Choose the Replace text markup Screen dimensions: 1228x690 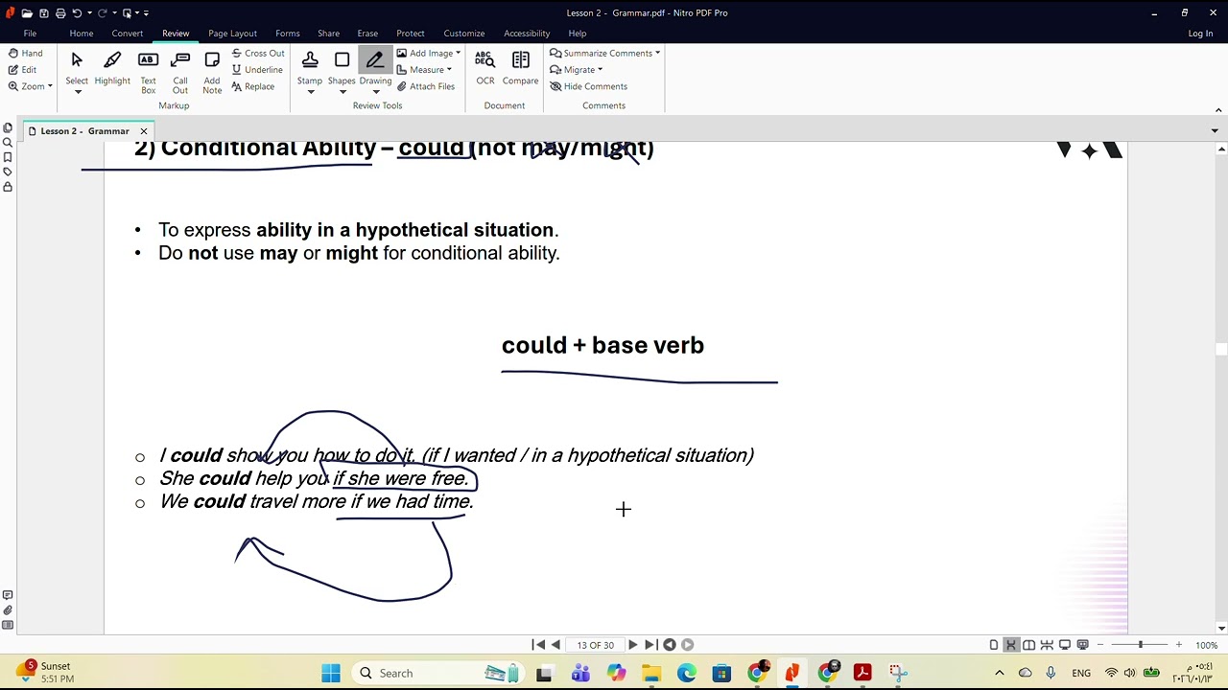253,86
